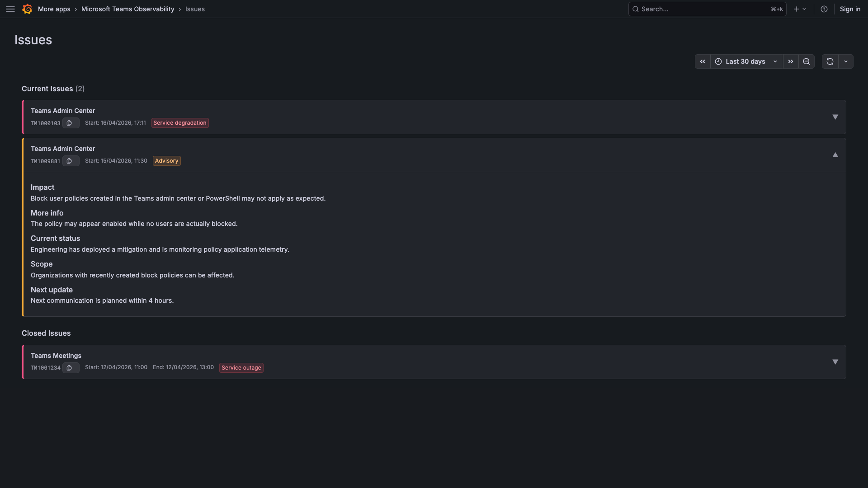Copy issue ID TM1000103
868x488 pixels.
pos(70,123)
